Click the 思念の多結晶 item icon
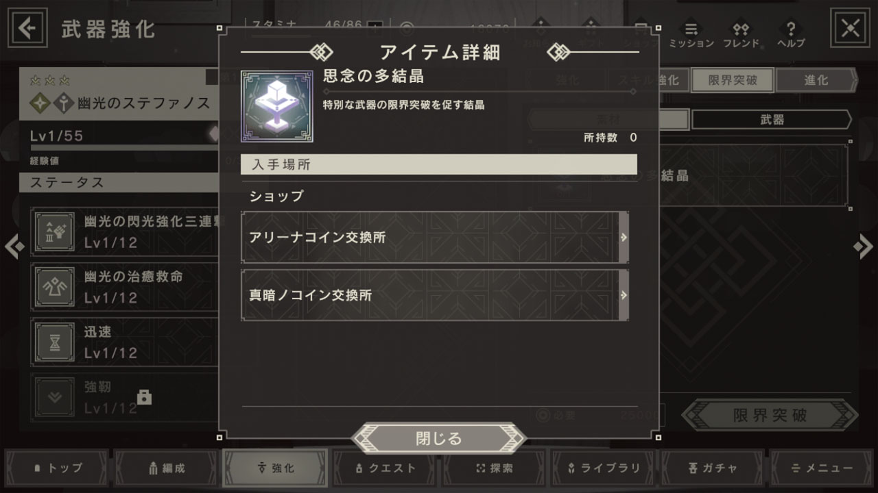The width and height of the screenshot is (878, 493). pyautogui.click(x=277, y=106)
